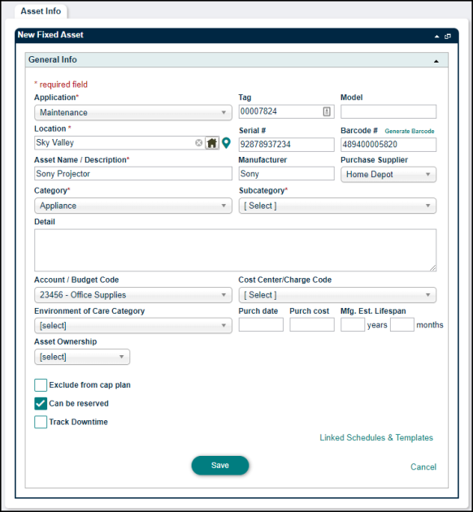Click the home icon beside Location field
The image size is (473, 512).
212,143
